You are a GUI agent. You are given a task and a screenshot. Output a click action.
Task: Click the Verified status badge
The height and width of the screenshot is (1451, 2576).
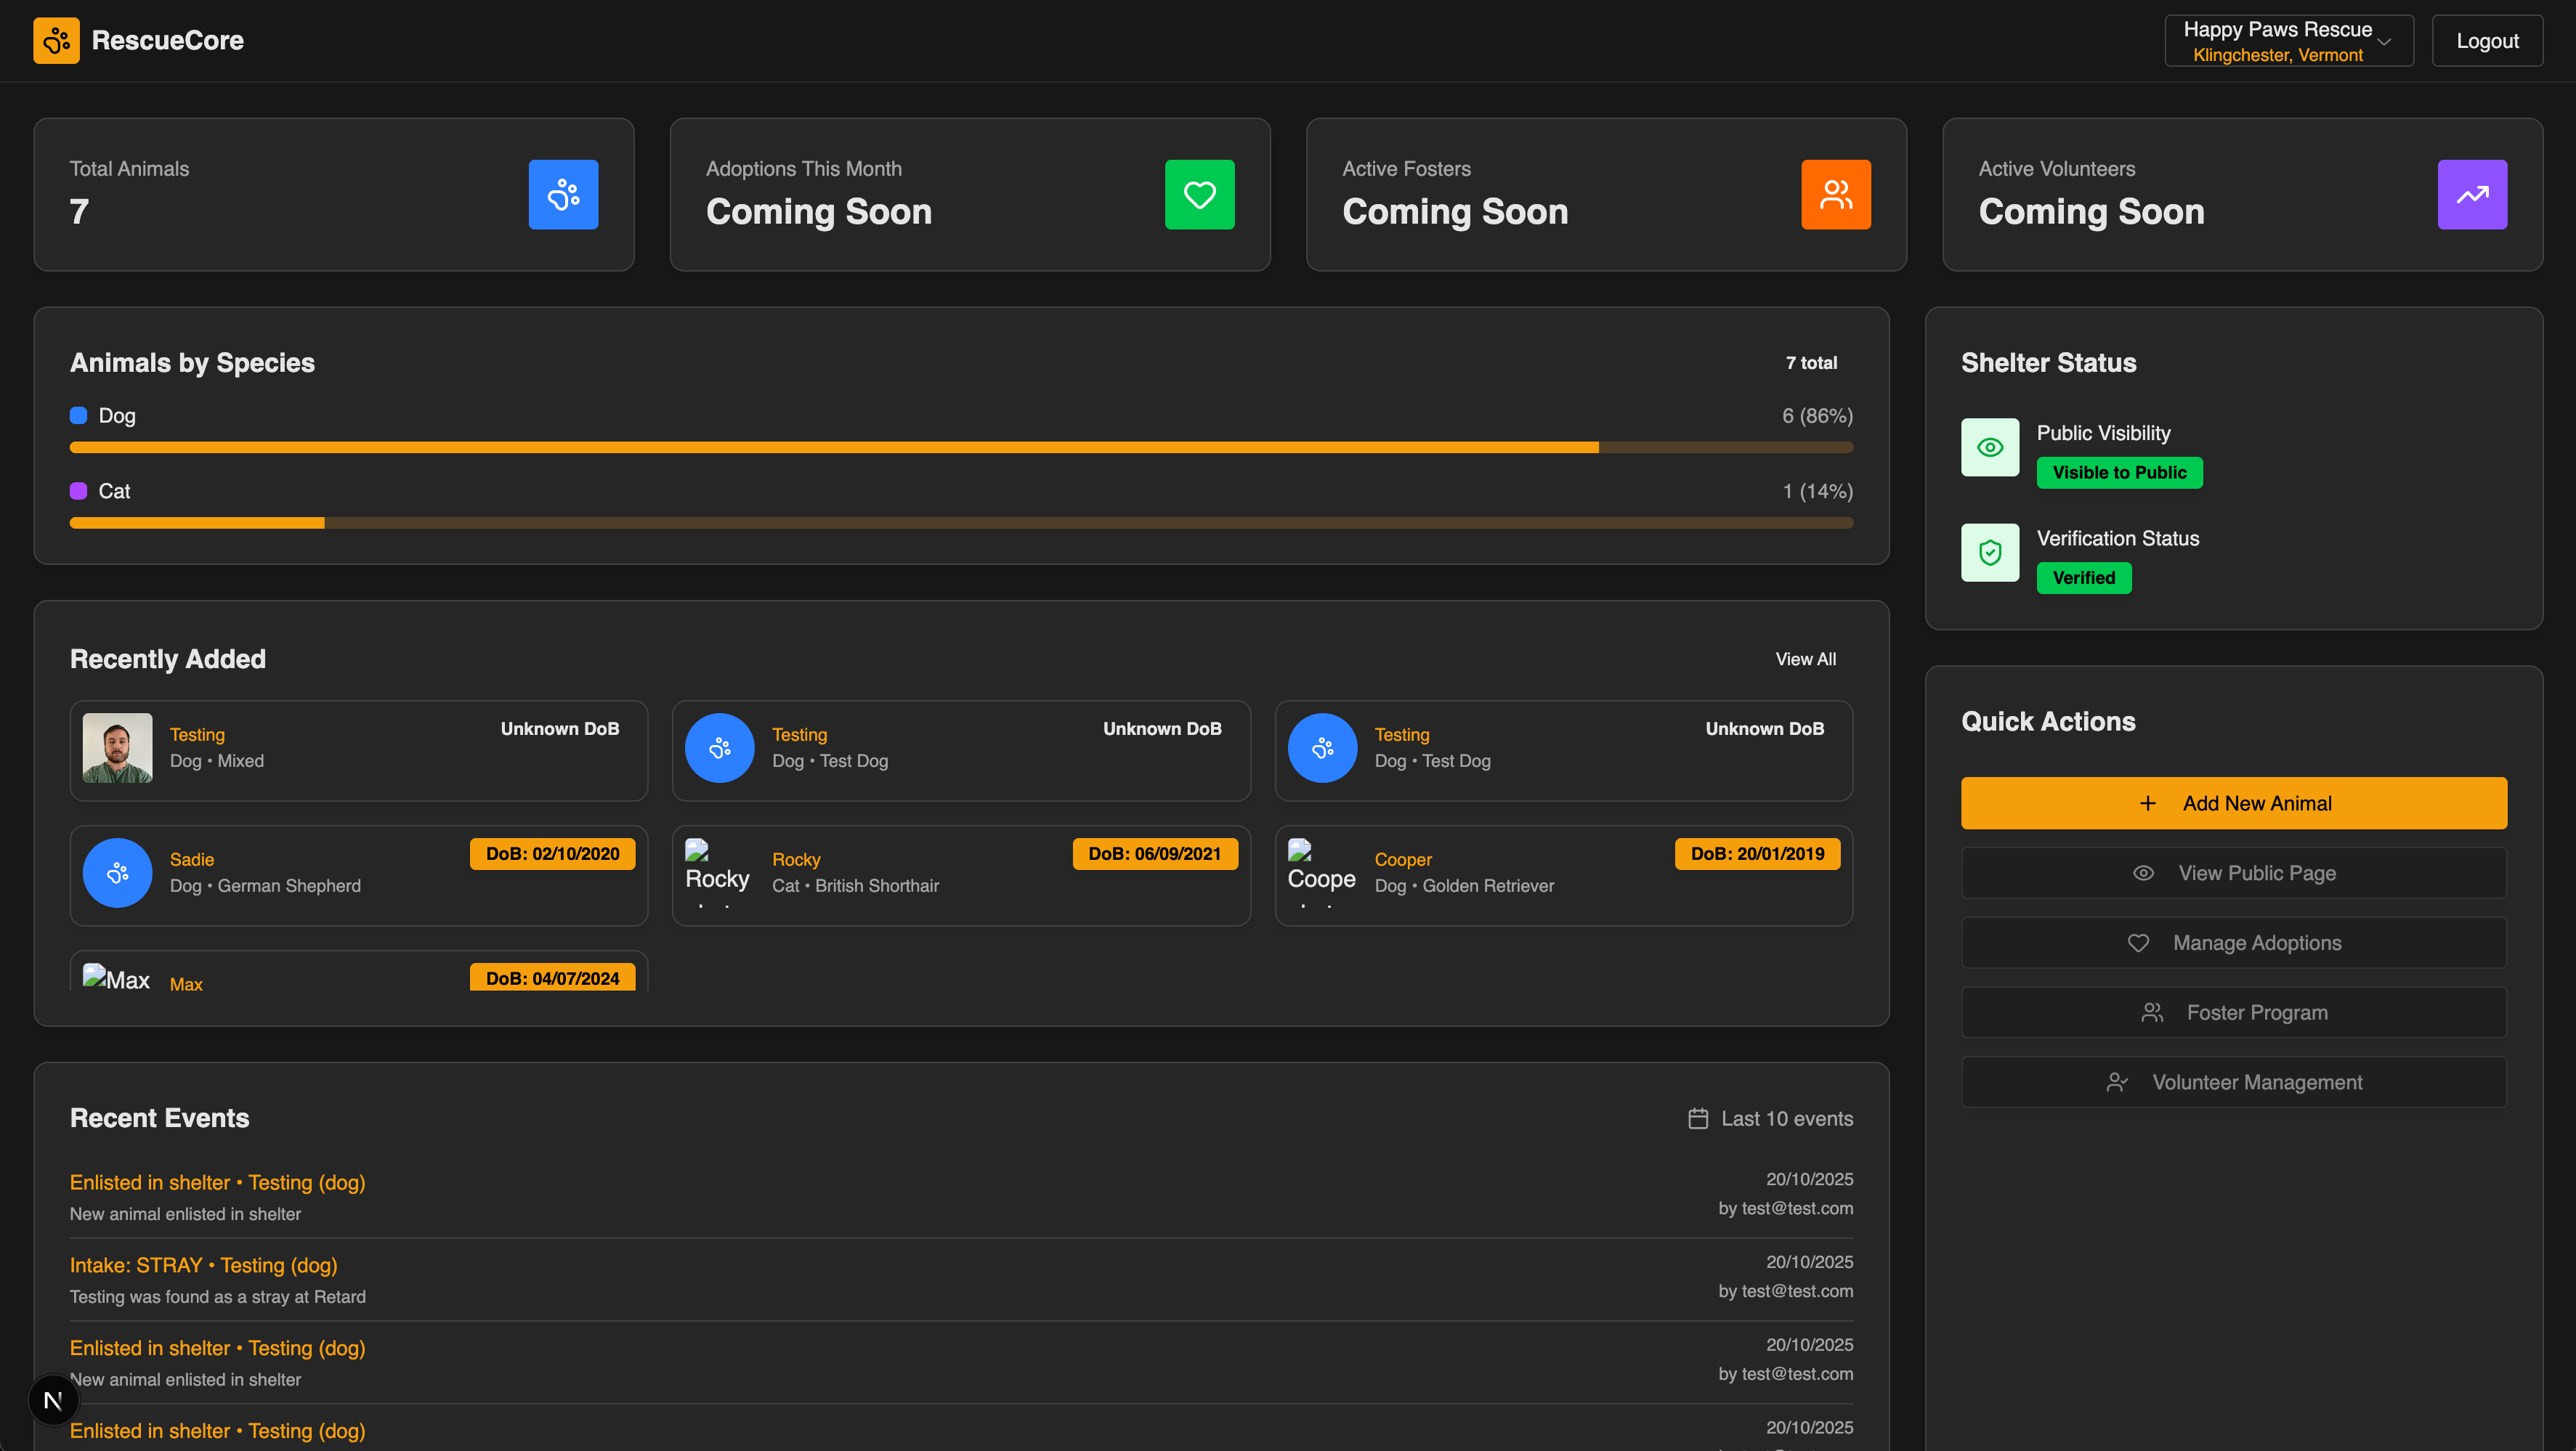coord(2084,577)
